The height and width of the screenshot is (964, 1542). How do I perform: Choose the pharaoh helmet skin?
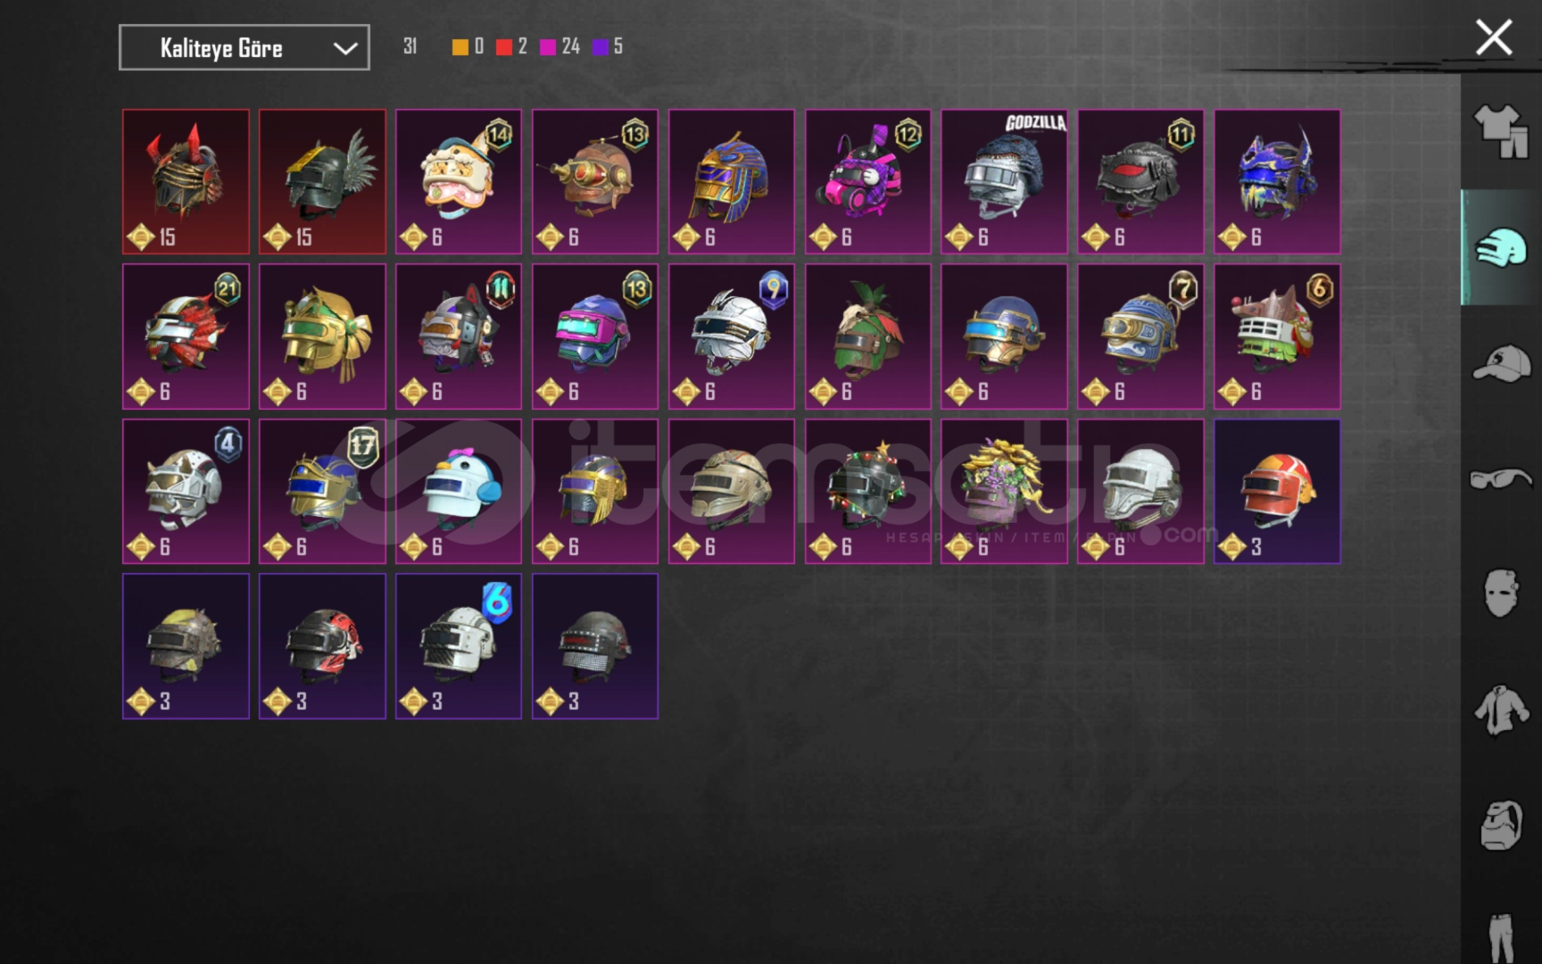731,182
